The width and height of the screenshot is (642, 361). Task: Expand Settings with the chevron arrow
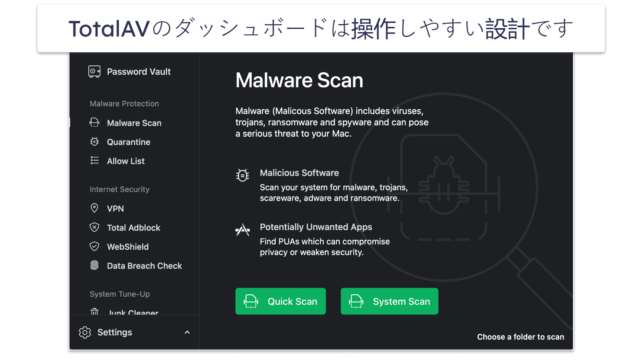click(x=187, y=332)
